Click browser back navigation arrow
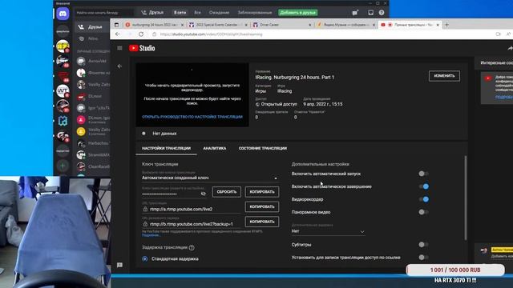This screenshot has width=513, height=288. tap(118, 34)
